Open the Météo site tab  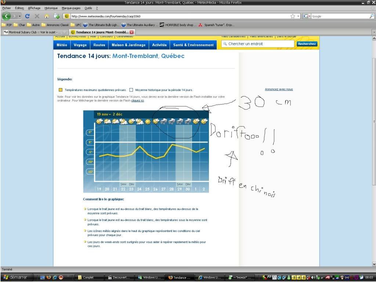click(x=62, y=45)
